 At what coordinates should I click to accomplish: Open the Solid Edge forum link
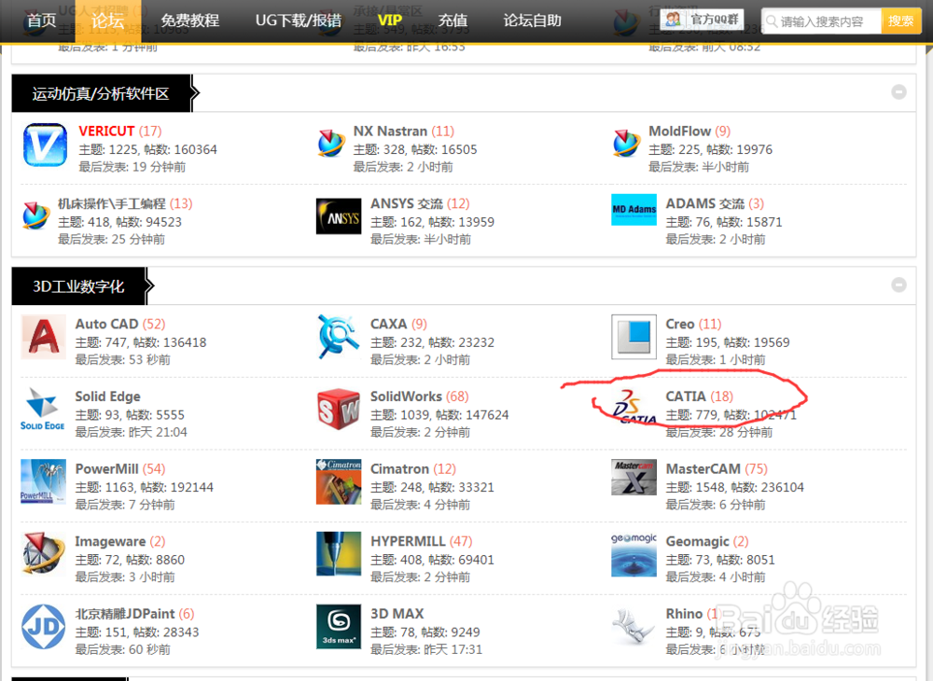pos(107,396)
